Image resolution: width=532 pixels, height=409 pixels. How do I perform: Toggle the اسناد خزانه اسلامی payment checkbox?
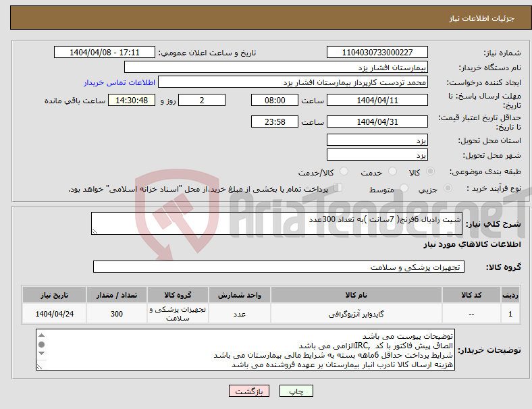338,187
